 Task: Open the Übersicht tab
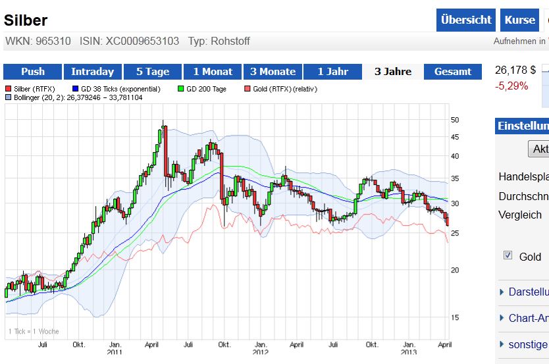coord(465,20)
